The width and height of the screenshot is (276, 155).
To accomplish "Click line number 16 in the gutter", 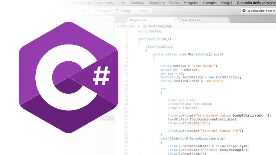I will tap(126, 89).
